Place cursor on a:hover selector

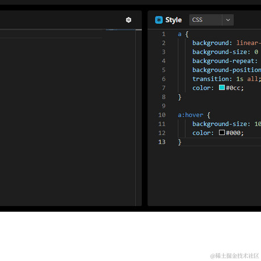pos(191,115)
